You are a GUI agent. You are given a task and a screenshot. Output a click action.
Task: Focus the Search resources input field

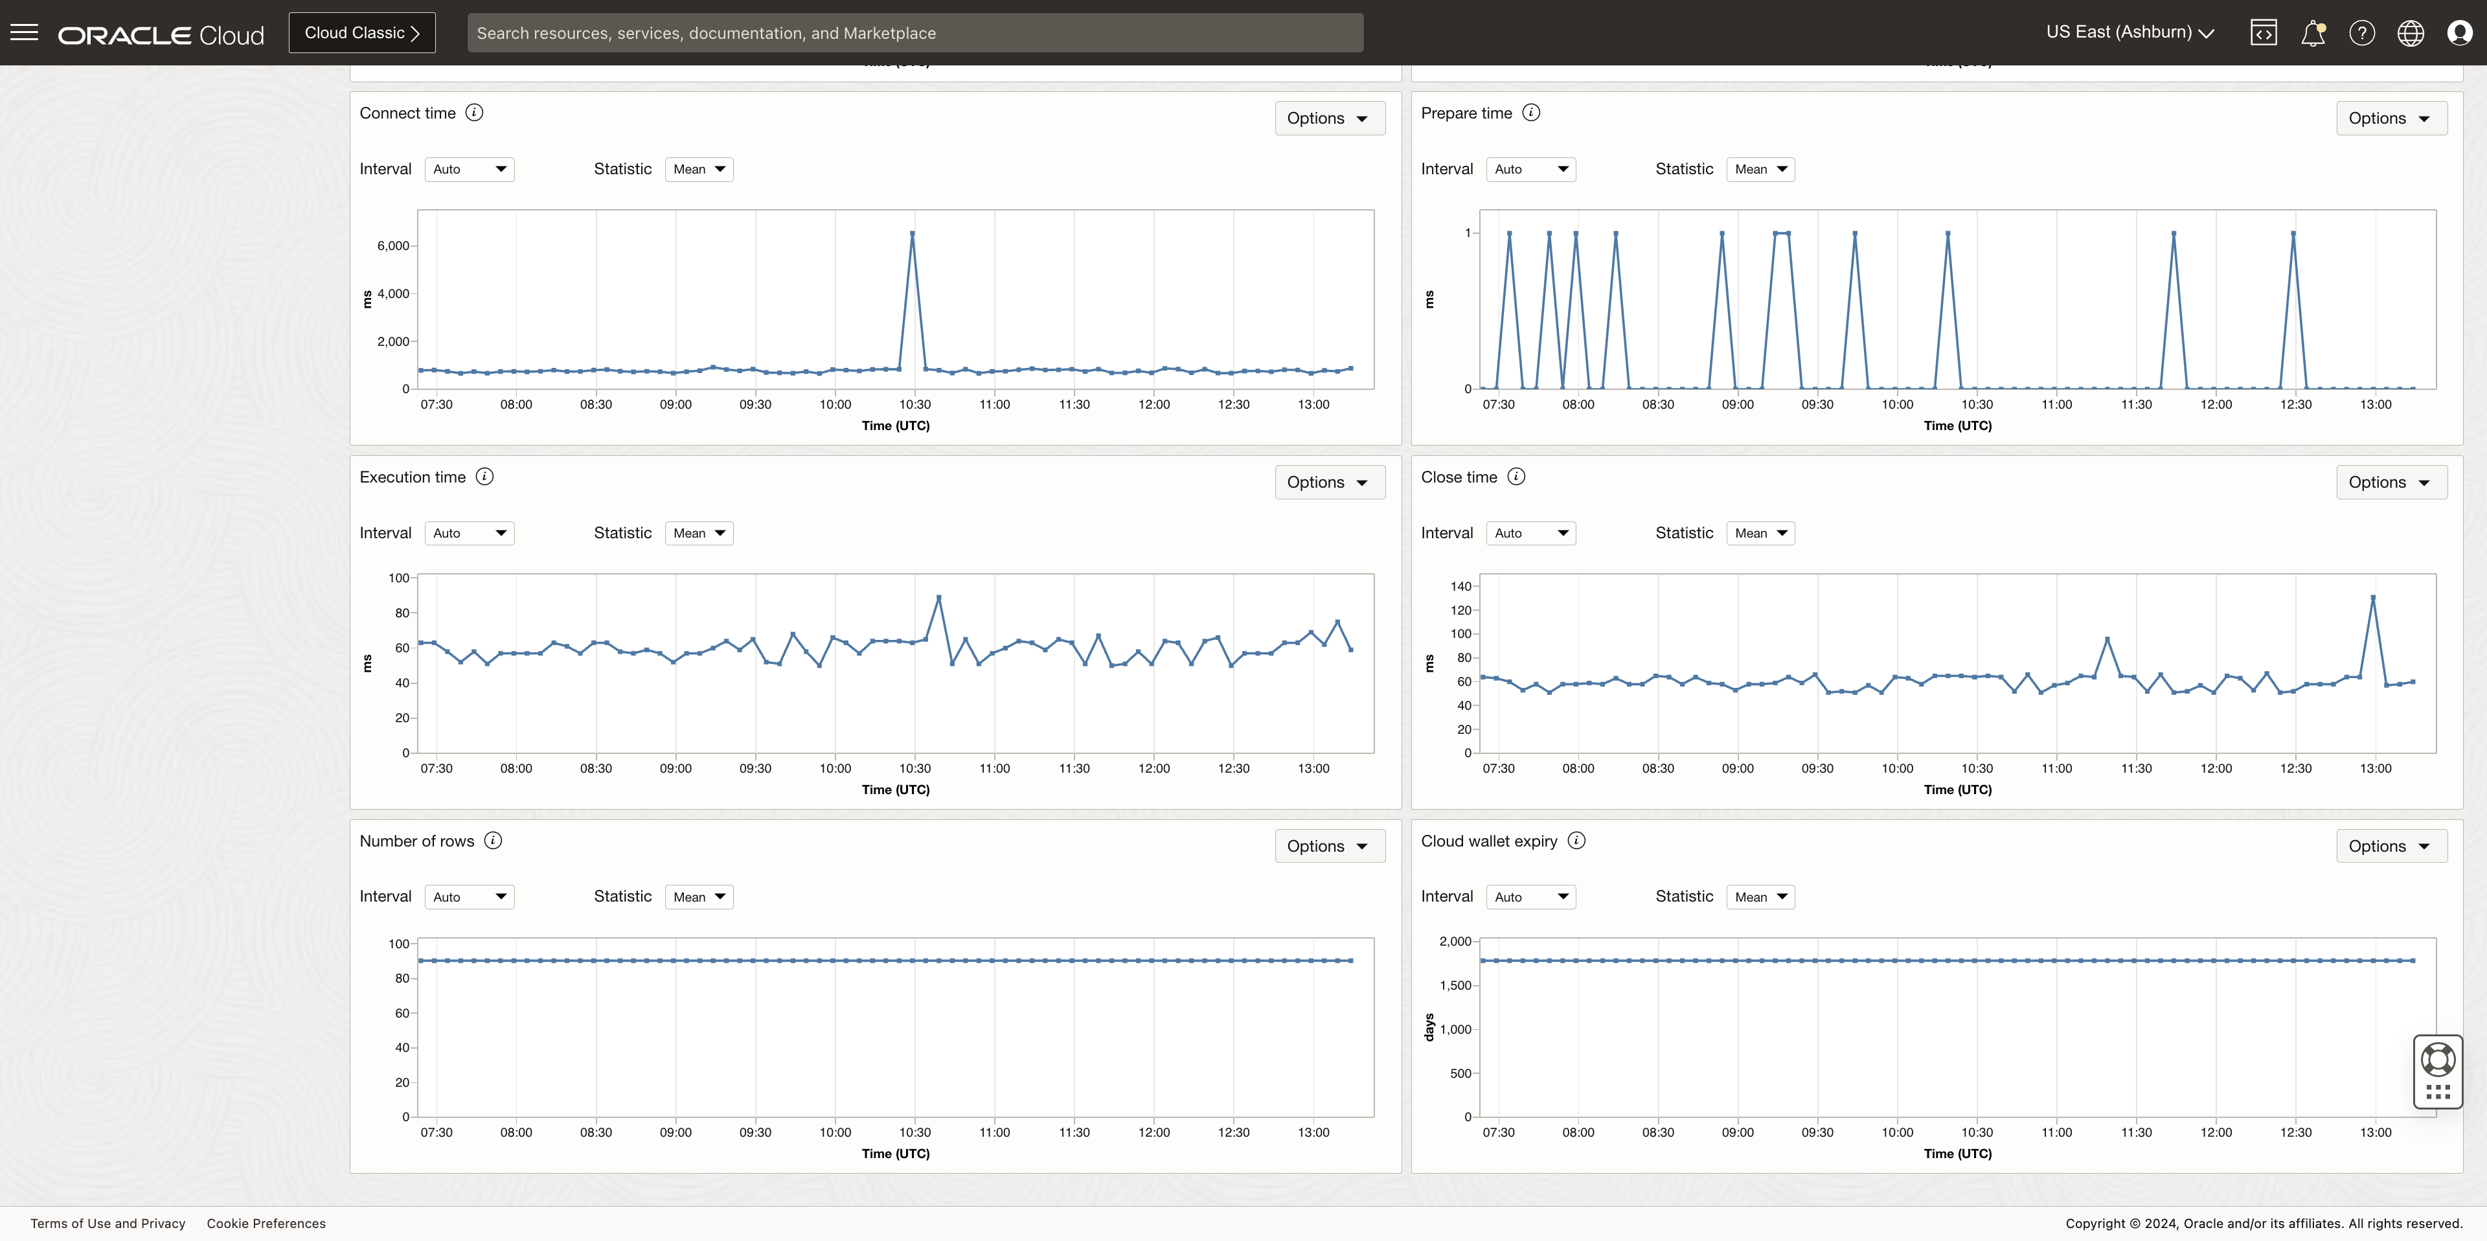tap(914, 33)
